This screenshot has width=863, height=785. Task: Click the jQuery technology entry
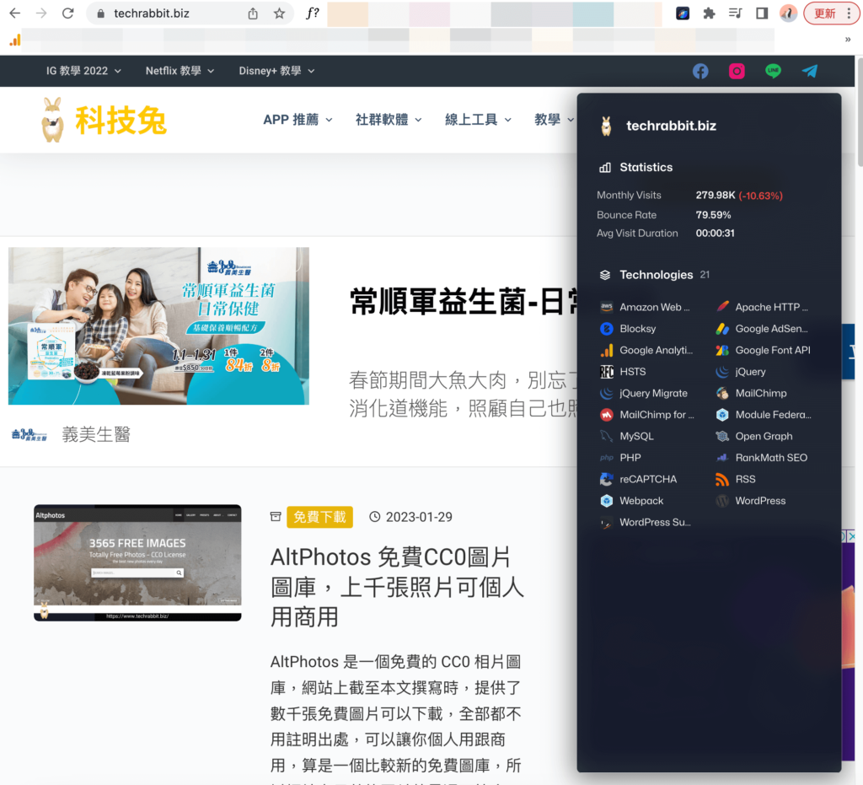[x=741, y=372]
